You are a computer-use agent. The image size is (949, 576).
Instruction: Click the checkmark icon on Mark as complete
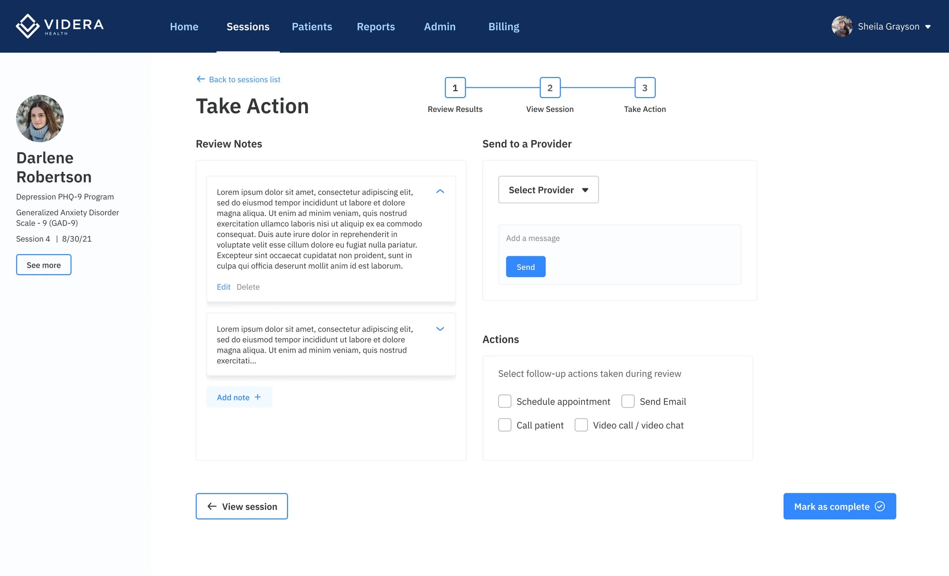click(x=880, y=506)
